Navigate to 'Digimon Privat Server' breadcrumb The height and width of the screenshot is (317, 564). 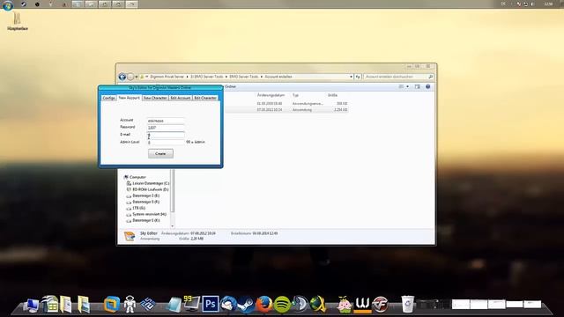point(167,77)
